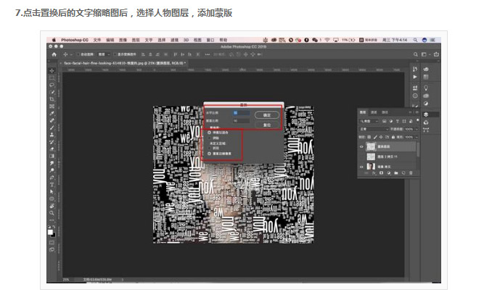Add a layer mask from the Layers panel footer
484x300 pixels.
tap(381, 173)
